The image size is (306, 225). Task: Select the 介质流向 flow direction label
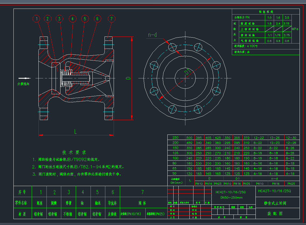pyautogui.click(x=23, y=84)
